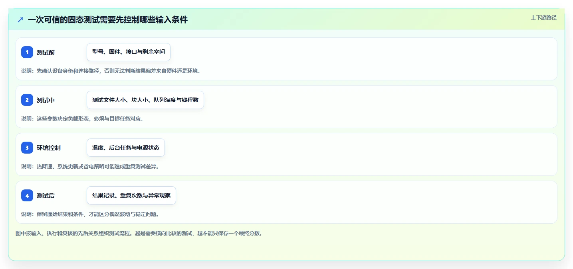573x269 pixels.
Task: Click the 温度、后台任务与电源状态 chip
Action: 126,148
